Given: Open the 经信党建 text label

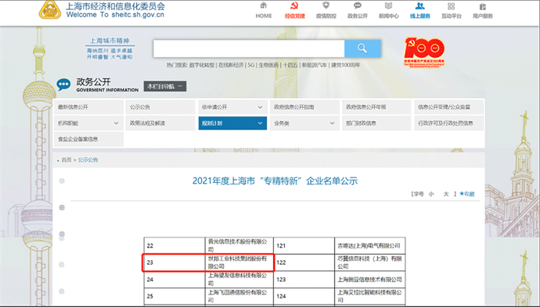Looking at the screenshot, I should (x=295, y=16).
